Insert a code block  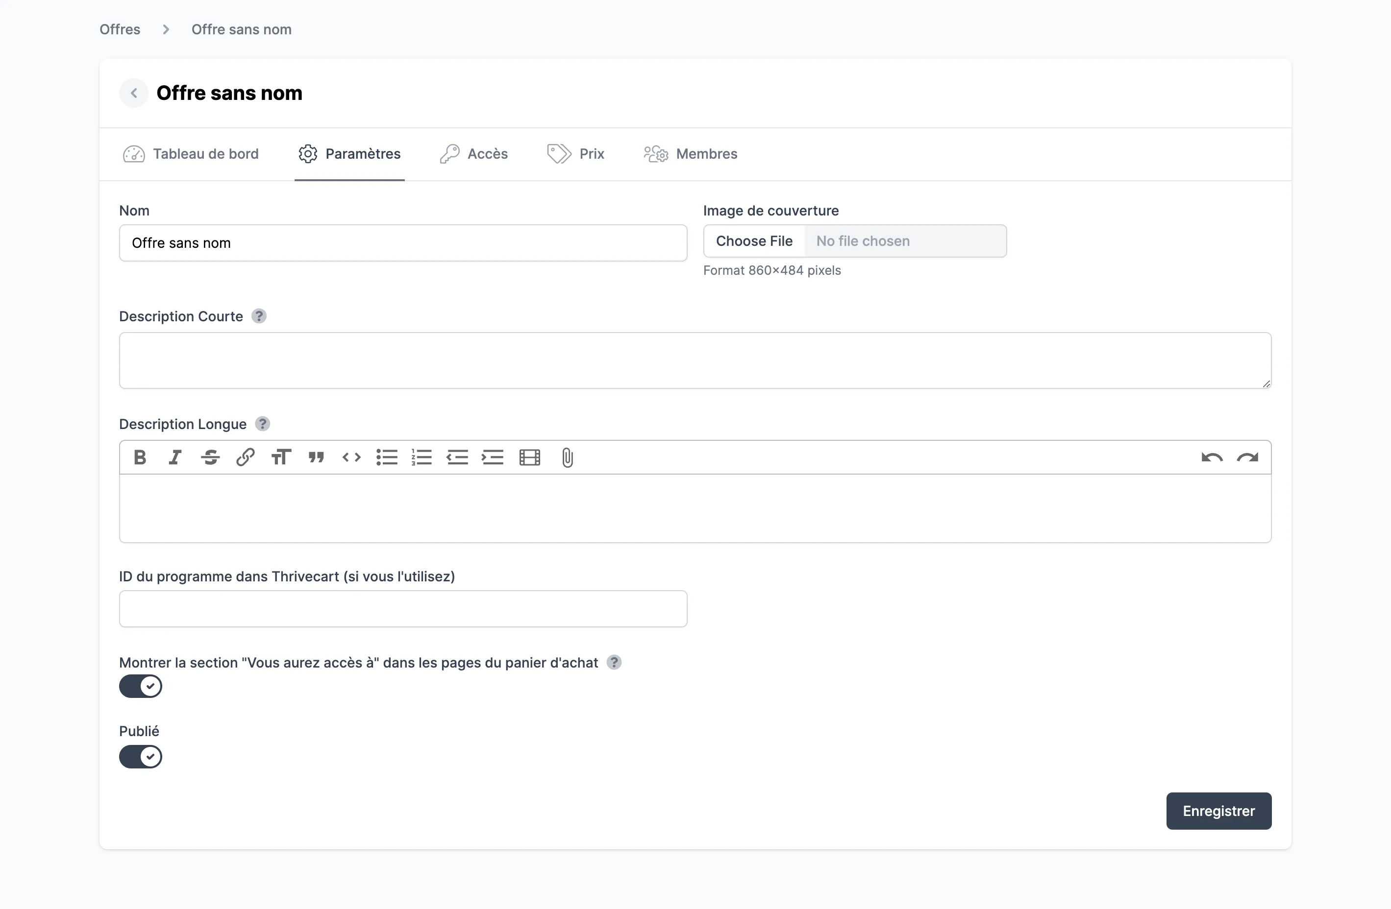(351, 457)
